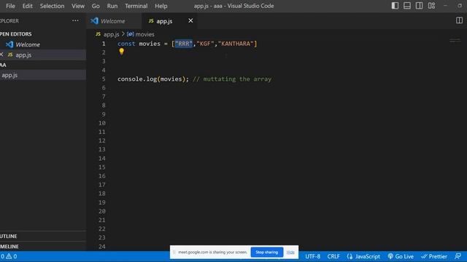Image resolution: width=467 pixels, height=262 pixels.
Task: Open the Terminal menu
Action: pyautogui.click(x=136, y=6)
